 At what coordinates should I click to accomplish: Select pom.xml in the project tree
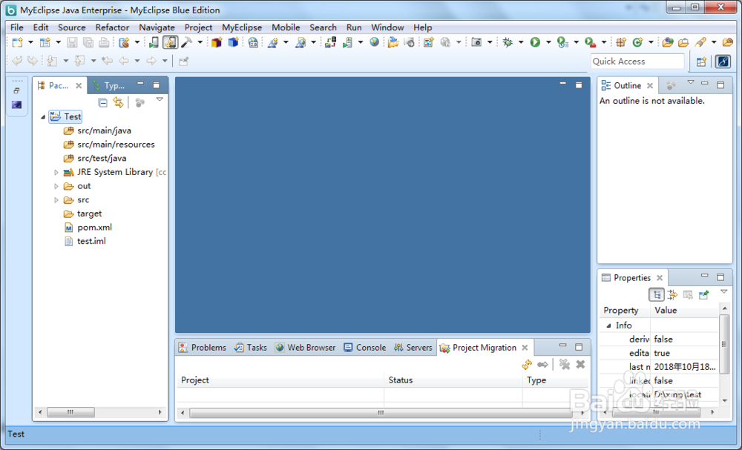[95, 228]
